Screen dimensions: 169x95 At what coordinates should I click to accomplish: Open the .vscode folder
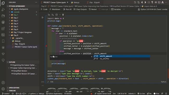pos(16,12)
